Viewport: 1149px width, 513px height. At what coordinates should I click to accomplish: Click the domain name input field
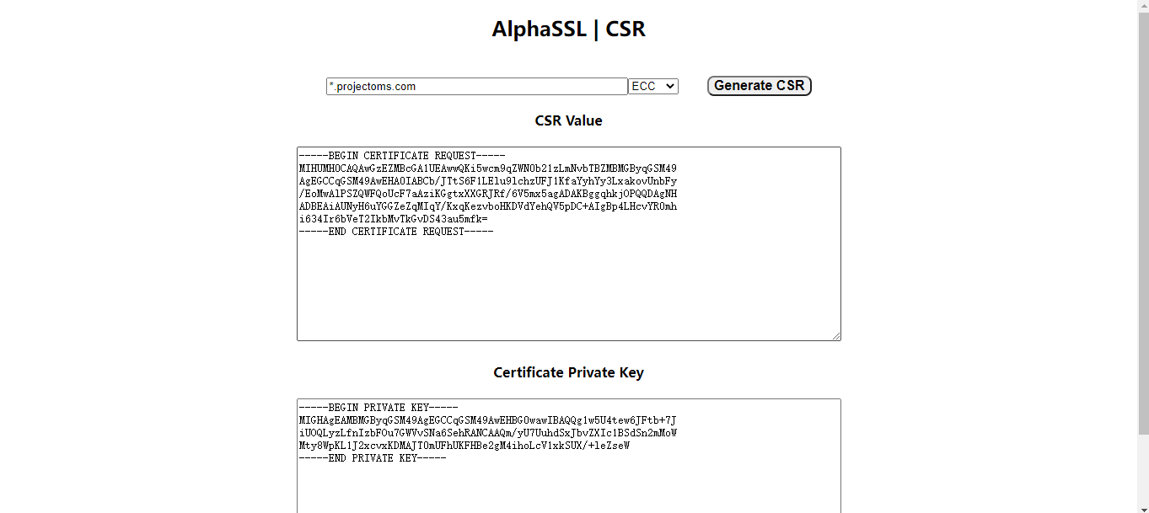point(476,87)
